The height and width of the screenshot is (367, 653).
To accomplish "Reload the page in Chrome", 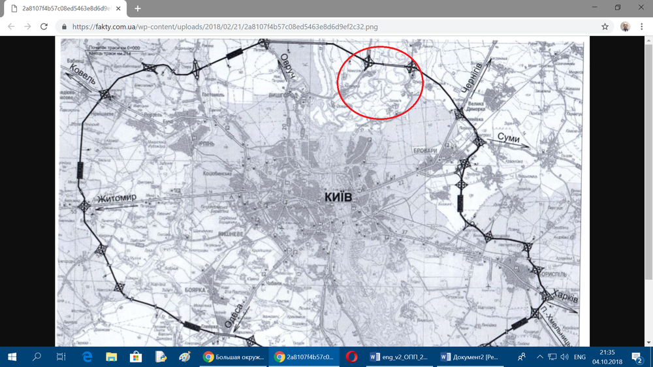I will (x=44, y=27).
